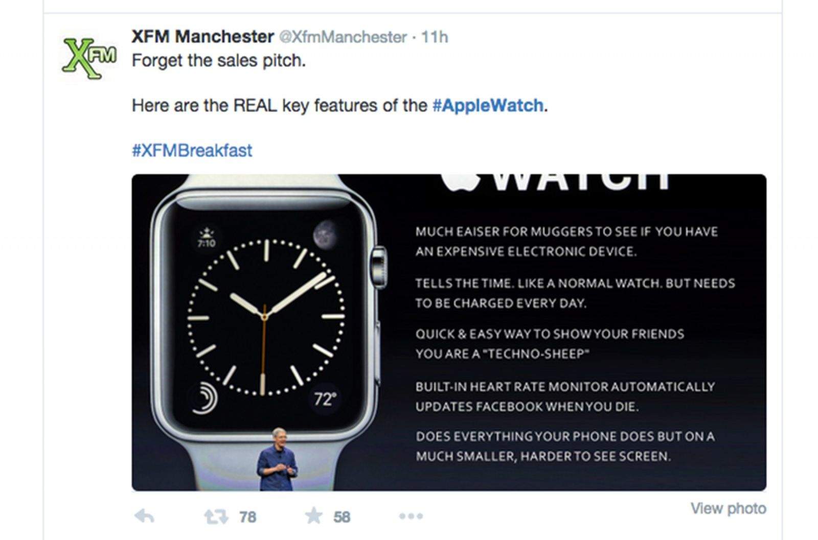This screenshot has width=818, height=540.
Task: Click the 72° temperature on the watch face
Action: pos(325,398)
